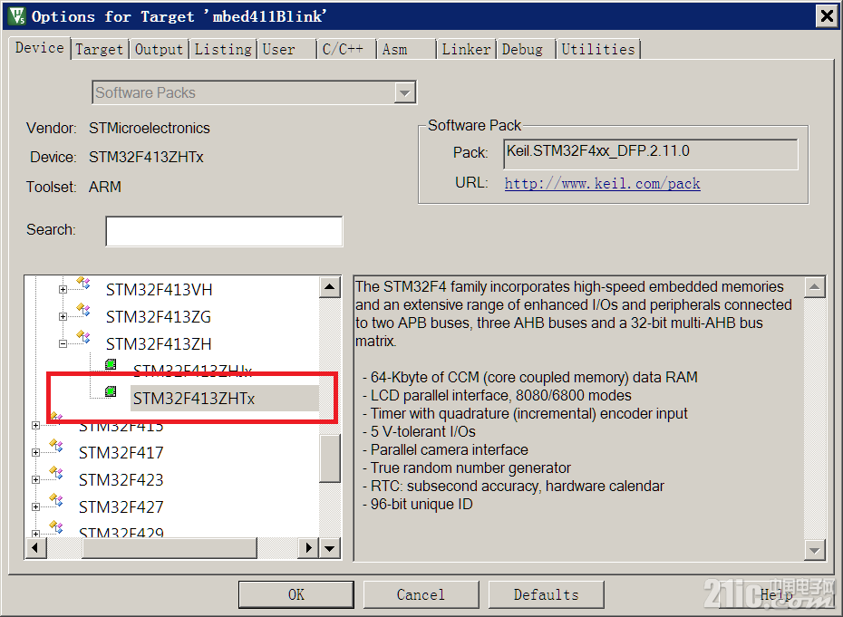
Task: Expand the STM32F413ZG tree node
Action: (63, 316)
